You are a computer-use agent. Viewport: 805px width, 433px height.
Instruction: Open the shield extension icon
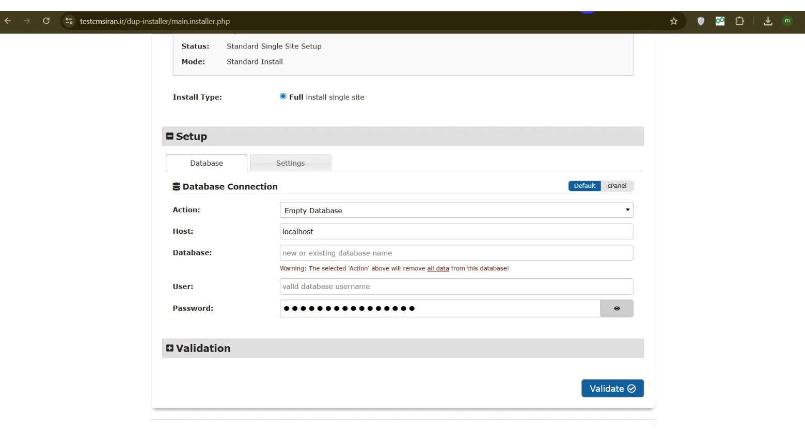(x=701, y=21)
